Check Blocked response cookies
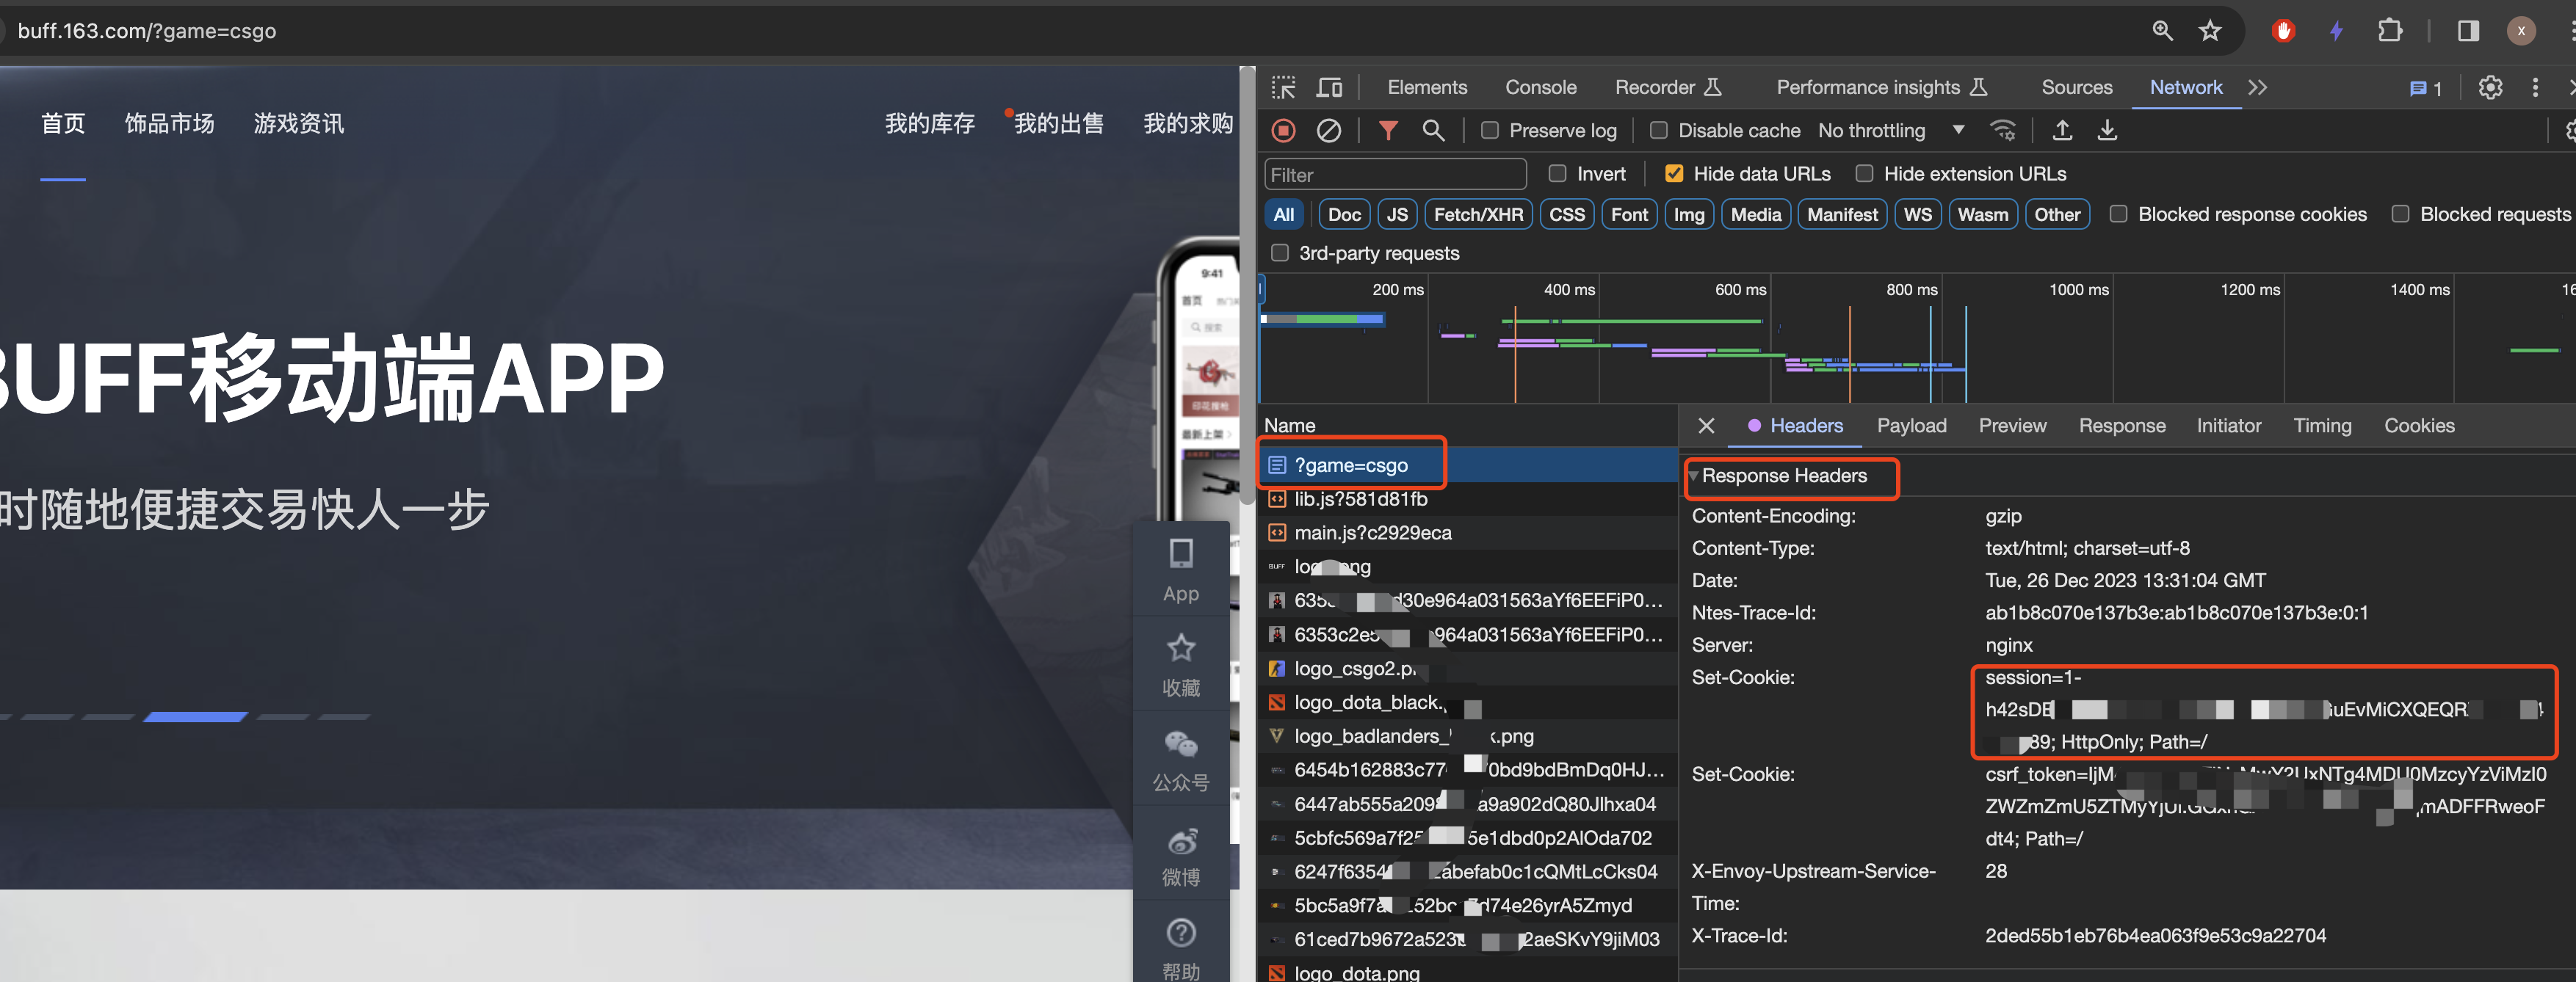 (x=2118, y=214)
